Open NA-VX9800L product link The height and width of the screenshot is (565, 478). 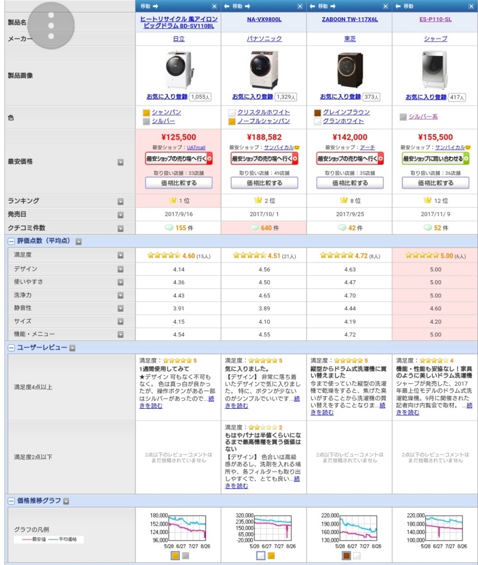click(x=264, y=19)
